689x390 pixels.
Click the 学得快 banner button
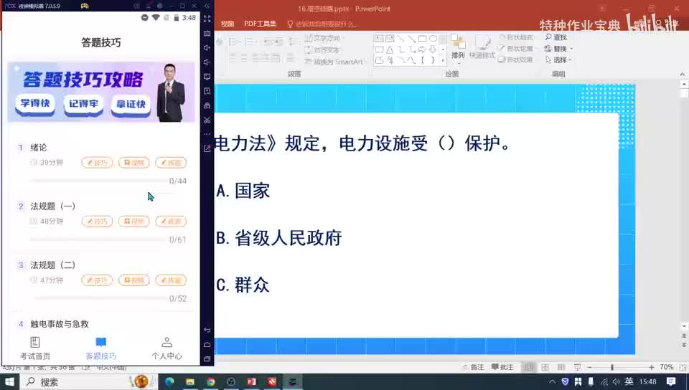pos(35,104)
